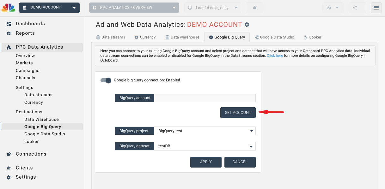385x189 pixels.
Task: Click the CANCEL button
Action: tap(240, 162)
